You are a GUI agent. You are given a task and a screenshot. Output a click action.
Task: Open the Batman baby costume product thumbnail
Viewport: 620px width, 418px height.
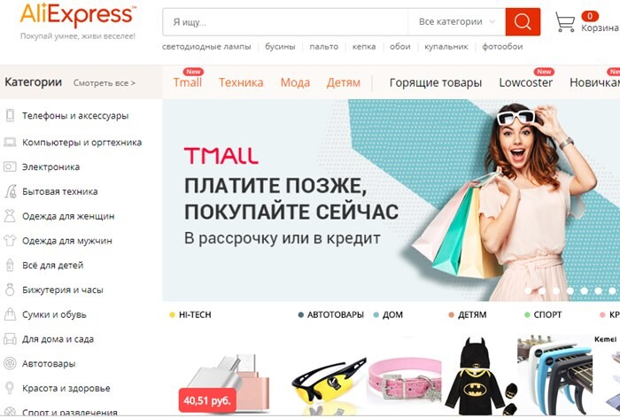(x=477, y=376)
